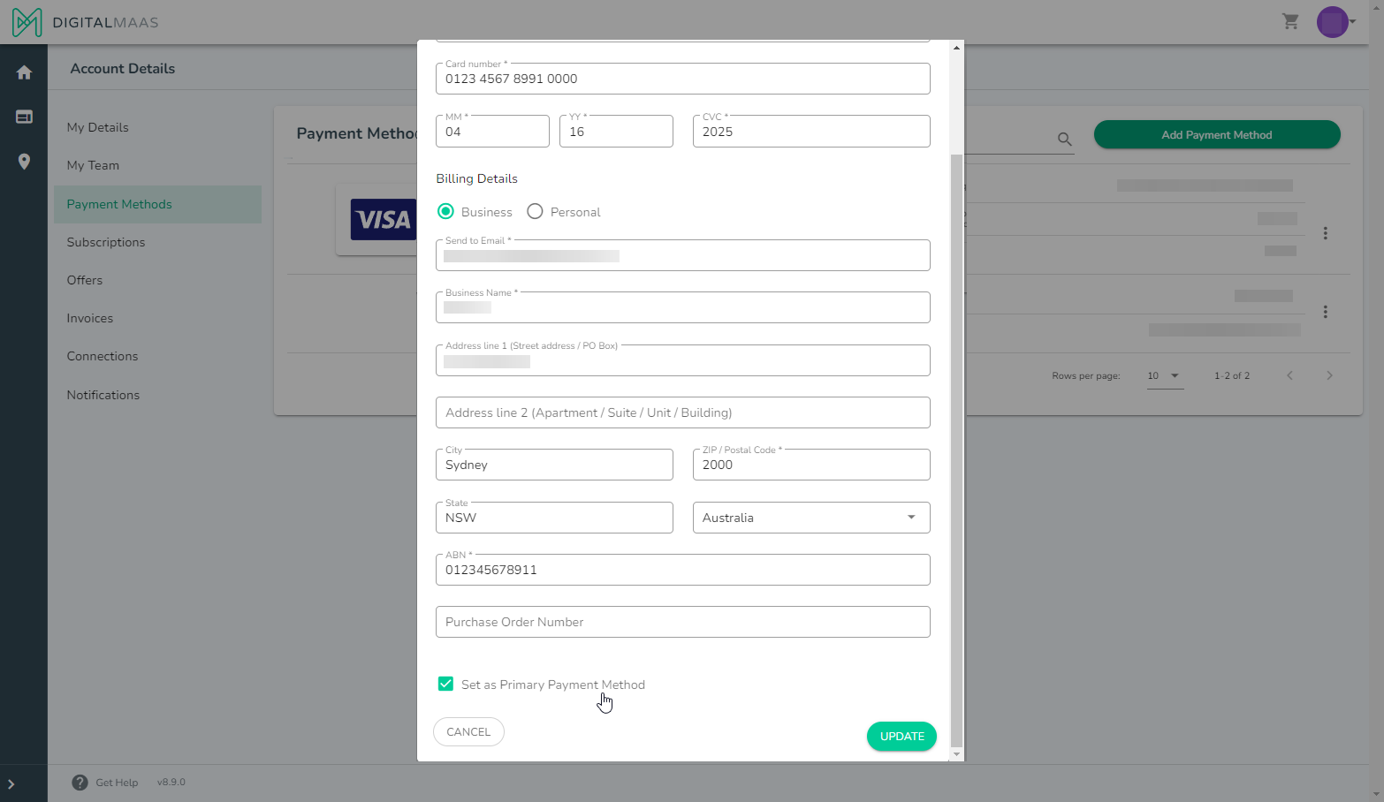
Task: Click the search magnifier icon
Action: [1064, 140]
